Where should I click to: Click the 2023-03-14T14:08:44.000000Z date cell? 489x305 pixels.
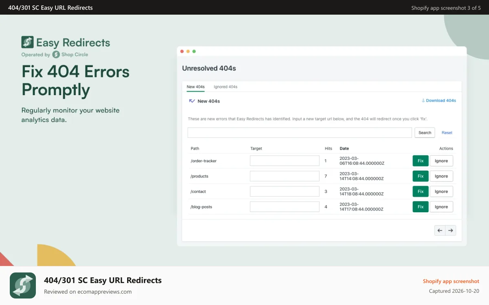pos(362,176)
